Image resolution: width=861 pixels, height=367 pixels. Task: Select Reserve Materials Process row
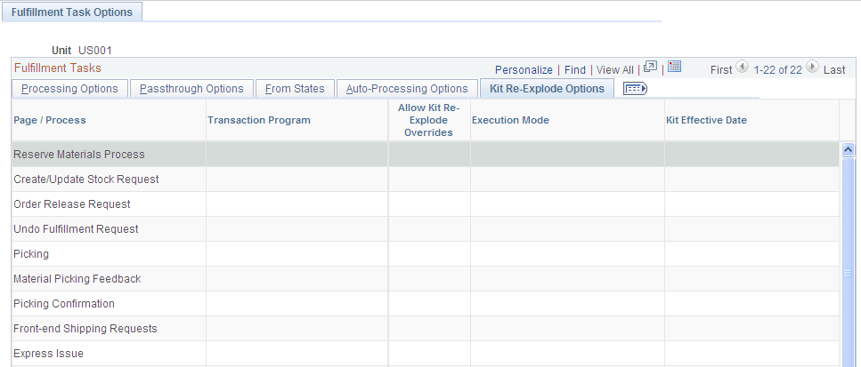pos(426,155)
